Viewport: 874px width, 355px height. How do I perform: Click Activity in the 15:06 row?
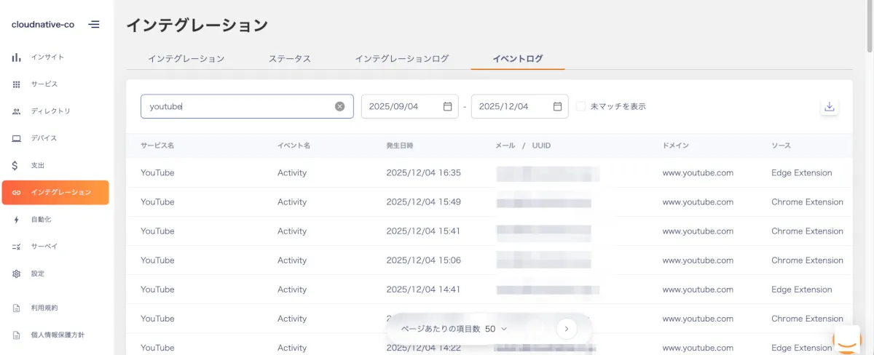click(292, 260)
